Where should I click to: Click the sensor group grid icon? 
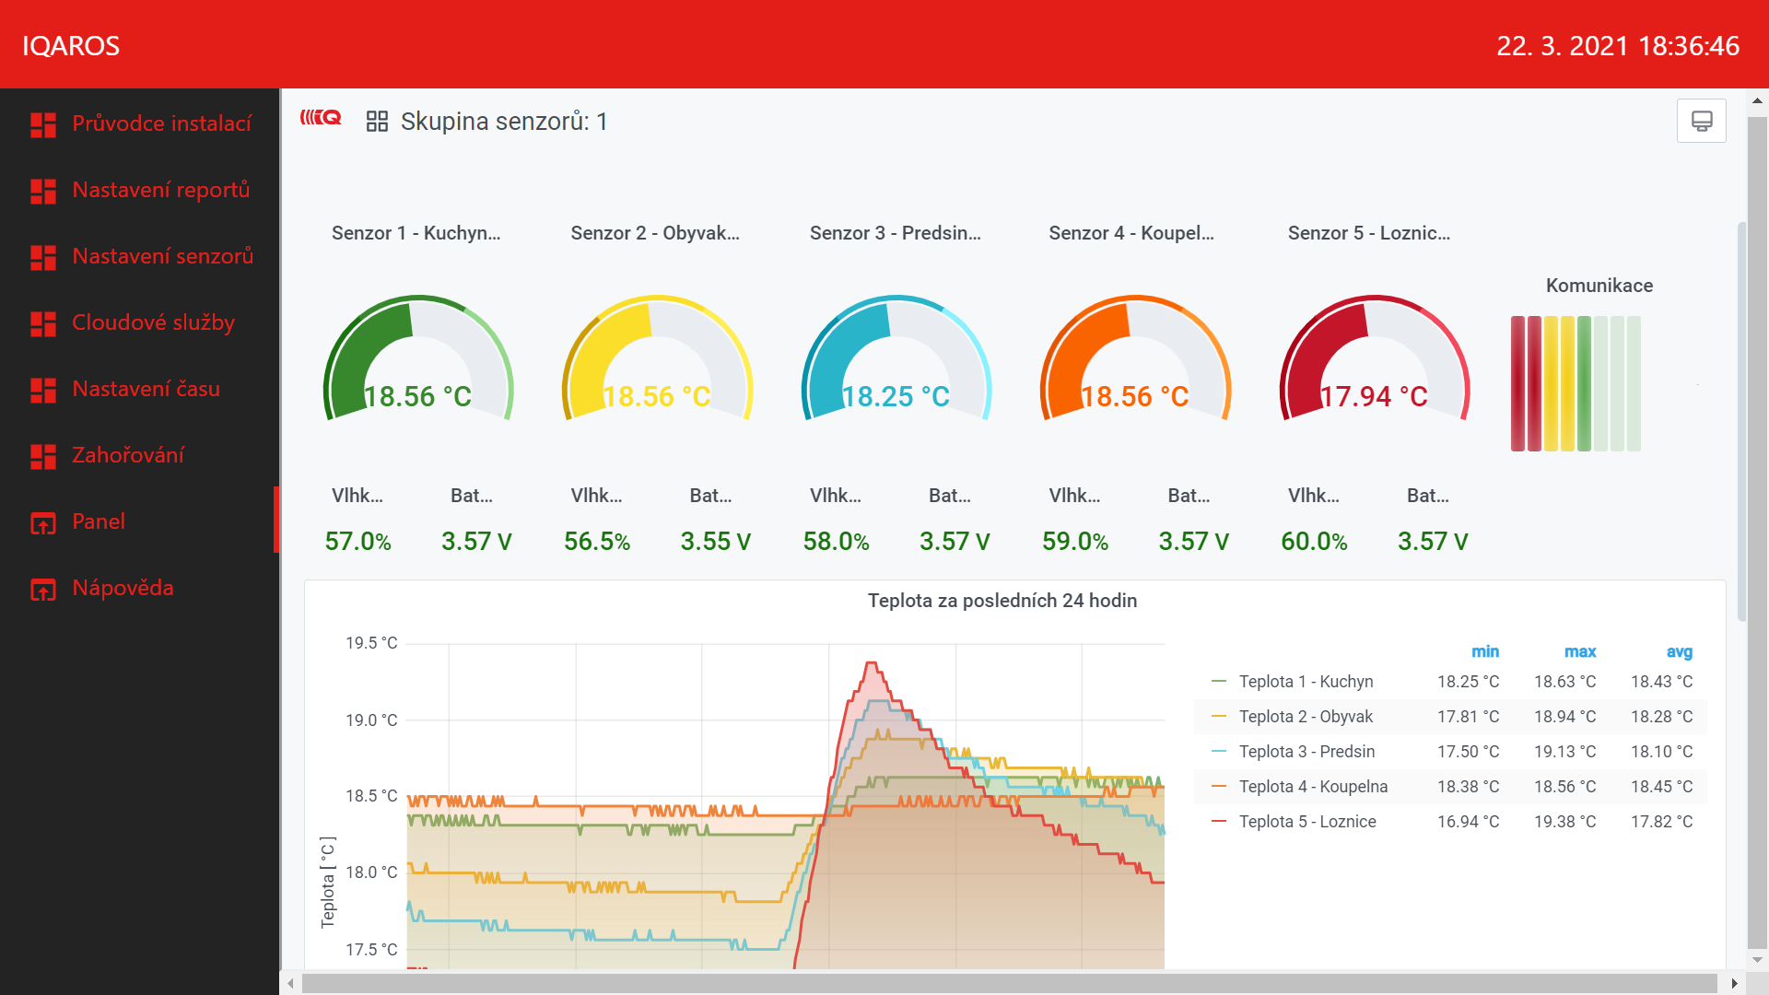[377, 122]
